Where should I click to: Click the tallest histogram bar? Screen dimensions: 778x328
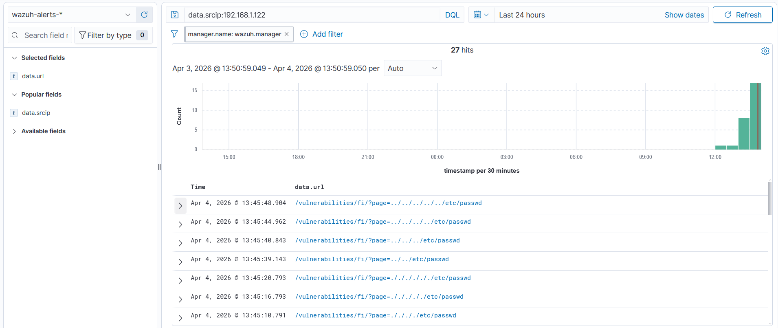756,116
